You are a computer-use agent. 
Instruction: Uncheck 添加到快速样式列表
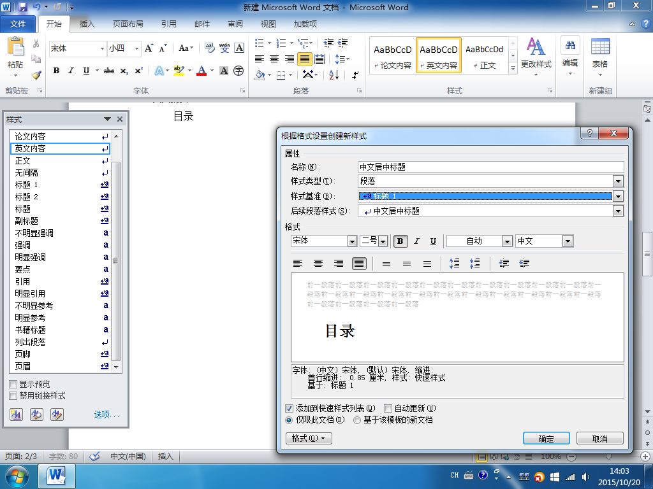289,408
